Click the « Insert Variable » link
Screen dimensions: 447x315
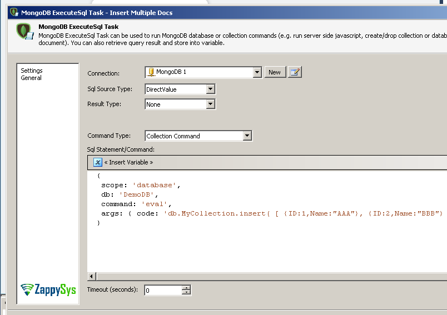pyautogui.click(x=128, y=162)
